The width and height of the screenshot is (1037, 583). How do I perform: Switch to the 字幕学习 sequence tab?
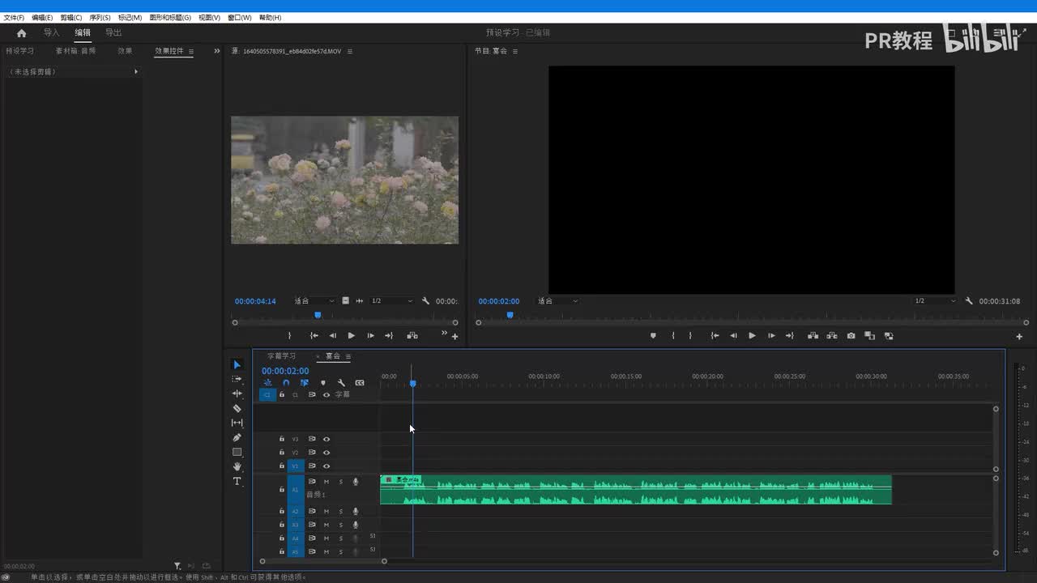(x=282, y=356)
